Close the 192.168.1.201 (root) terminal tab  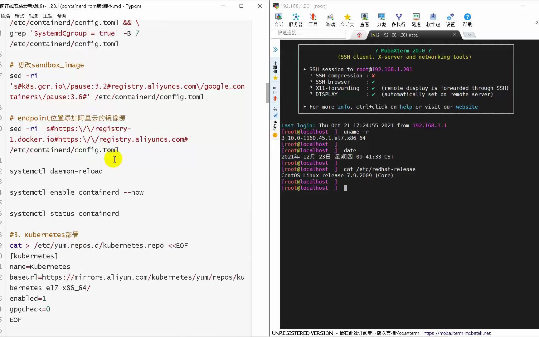point(454,35)
